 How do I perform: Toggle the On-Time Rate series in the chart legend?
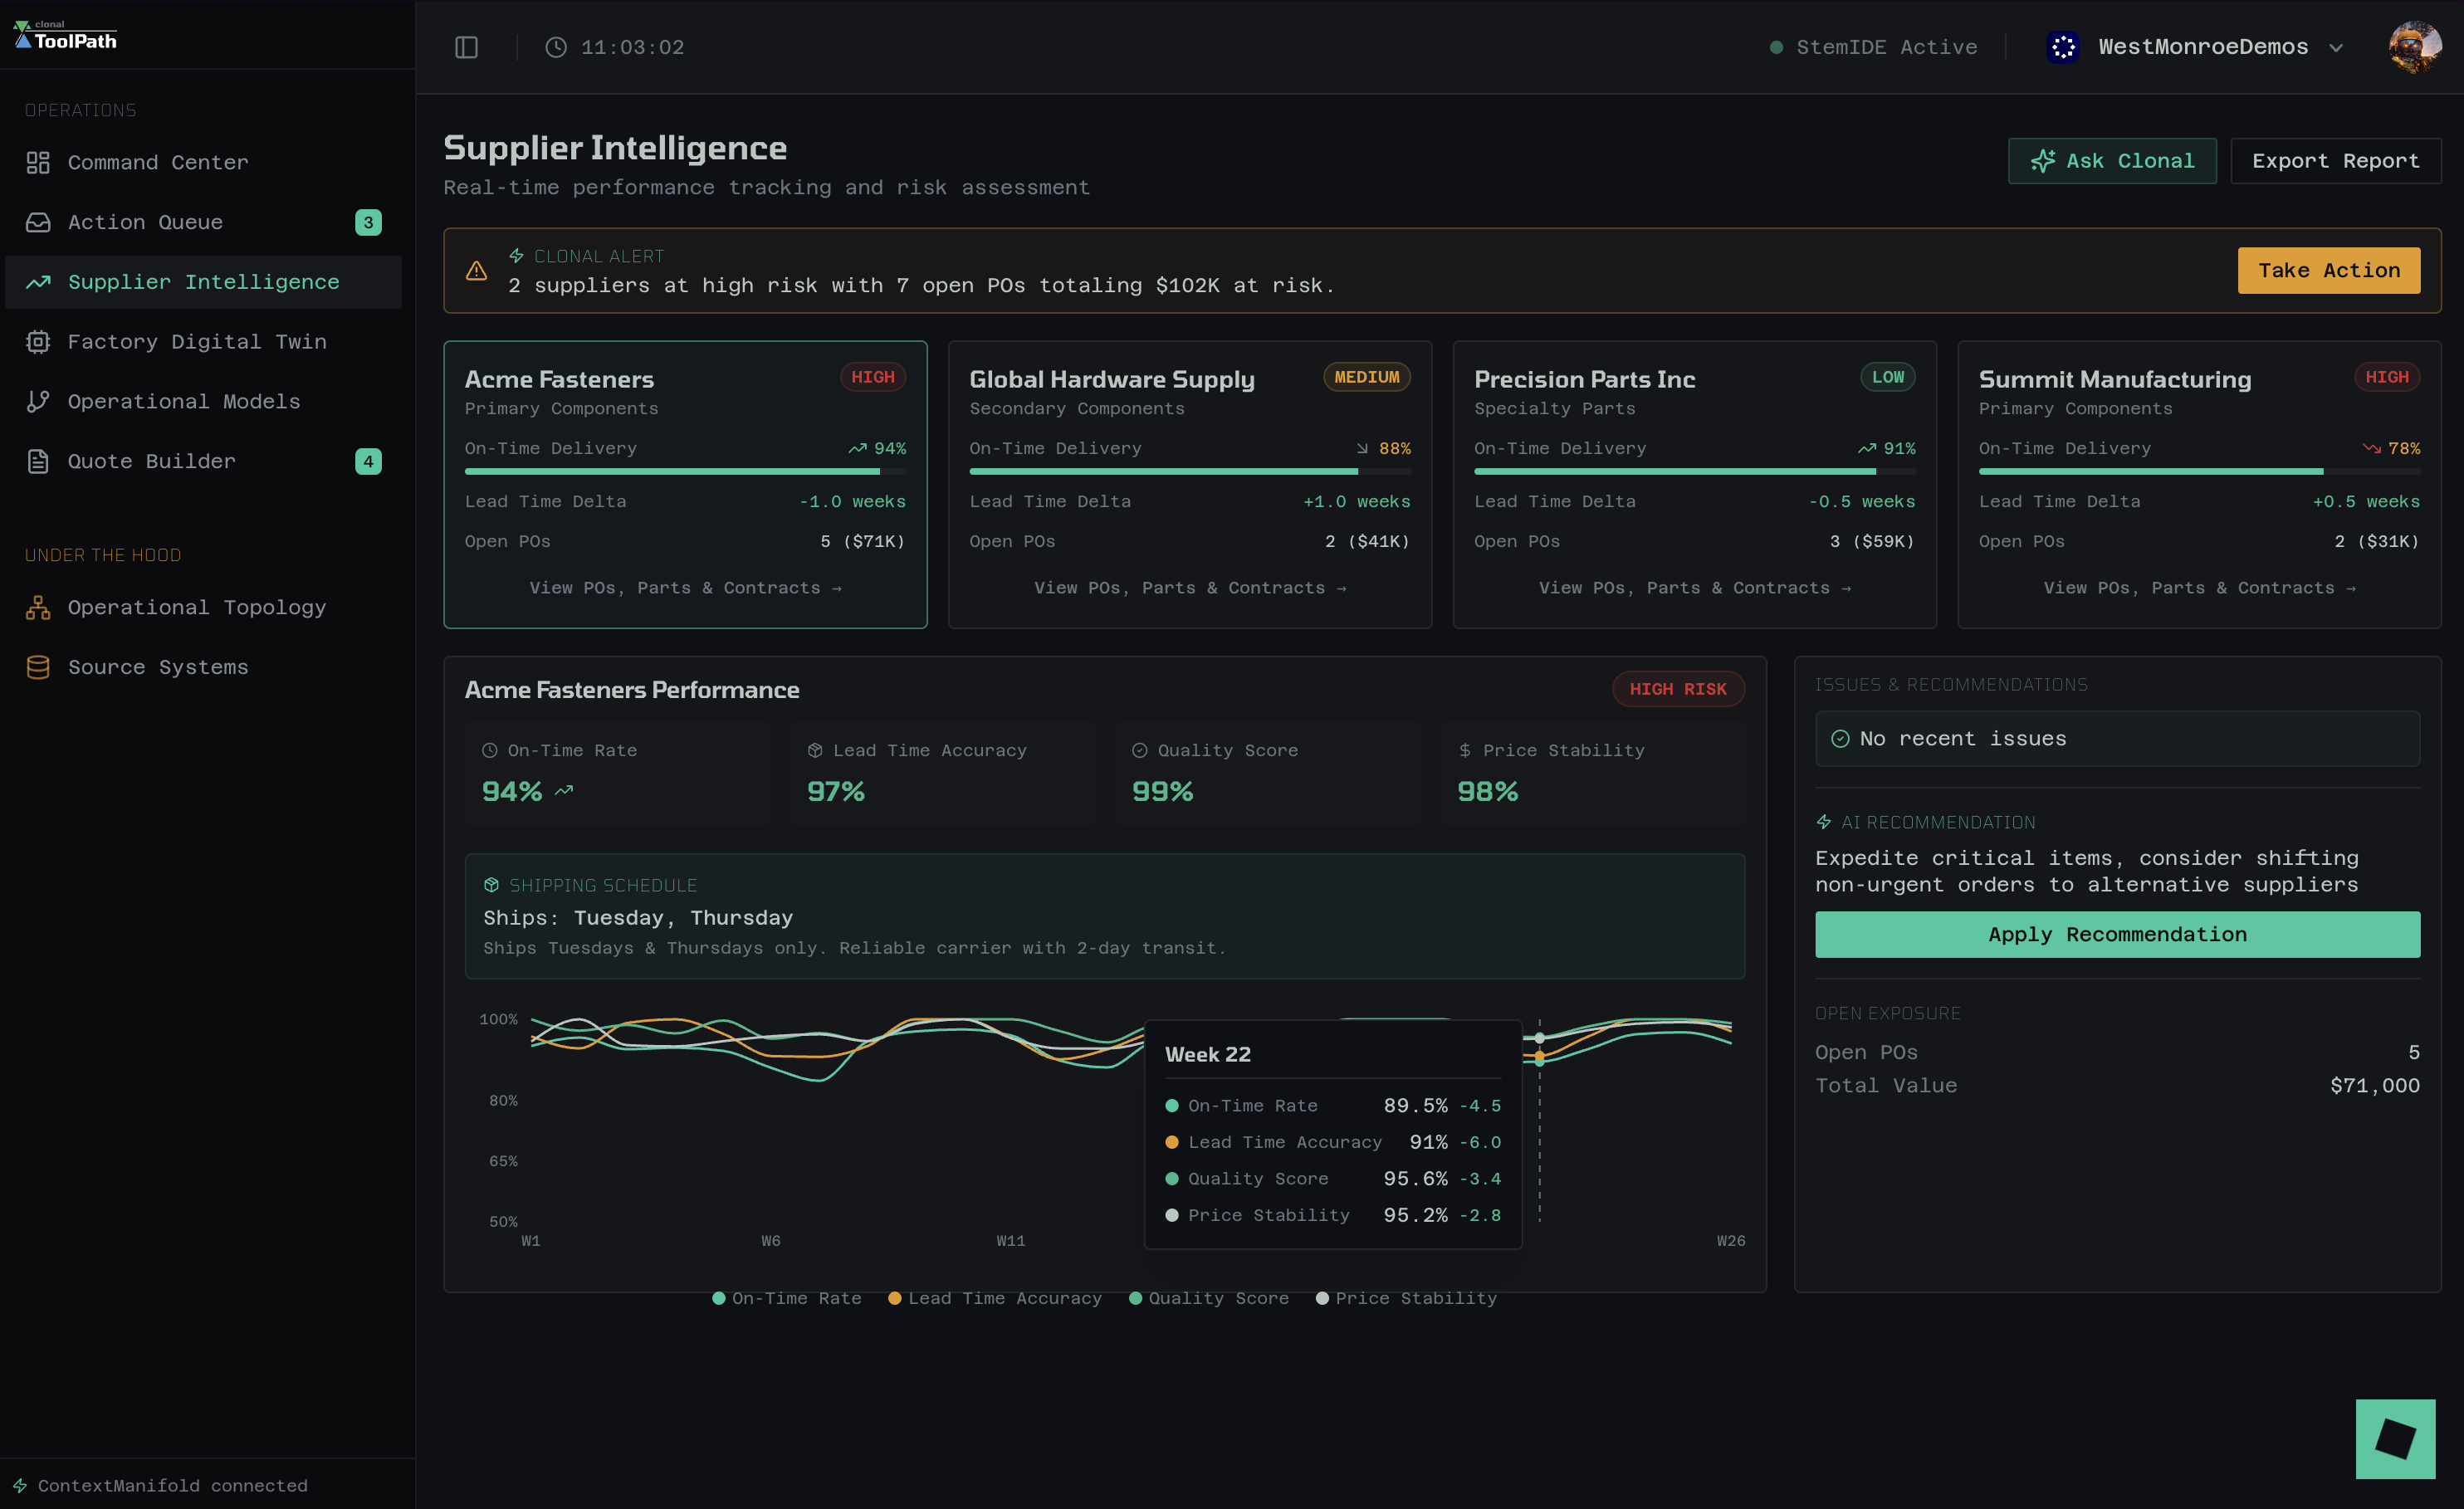point(787,1298)
